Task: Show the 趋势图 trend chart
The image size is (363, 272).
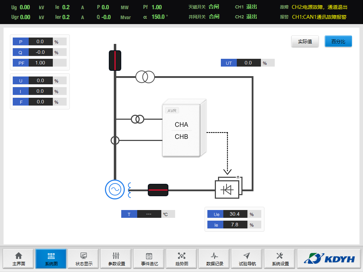Action: click(x=182, y=259)
